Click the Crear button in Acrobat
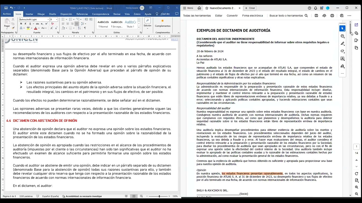Image resolution: width=362 pixels, height=203 pixels. (x=250, y=8)
